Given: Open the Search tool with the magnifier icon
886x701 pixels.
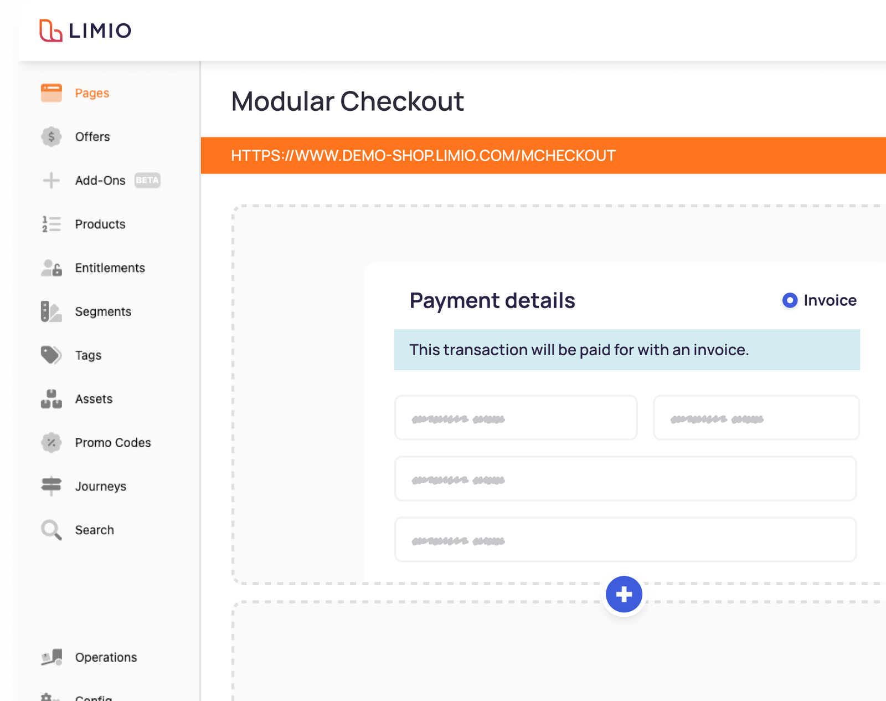Looking at the screenshot, I should click(x=51, y=530).
